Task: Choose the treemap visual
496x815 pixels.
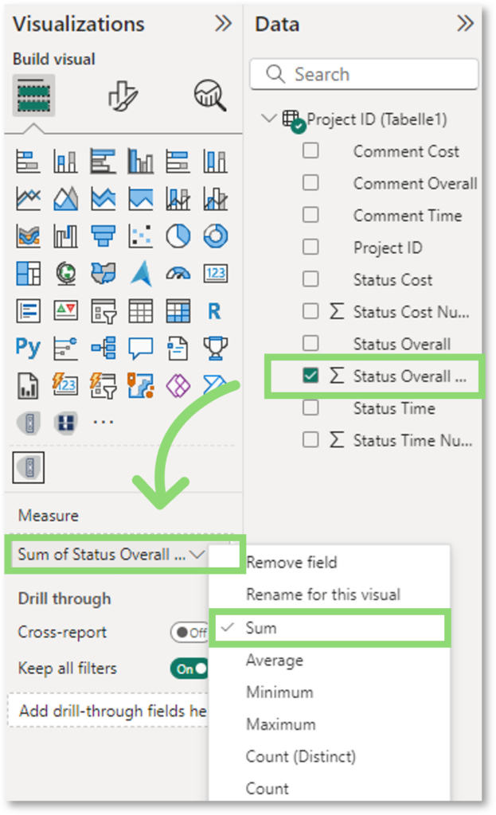Action: [x=28, y=273]
